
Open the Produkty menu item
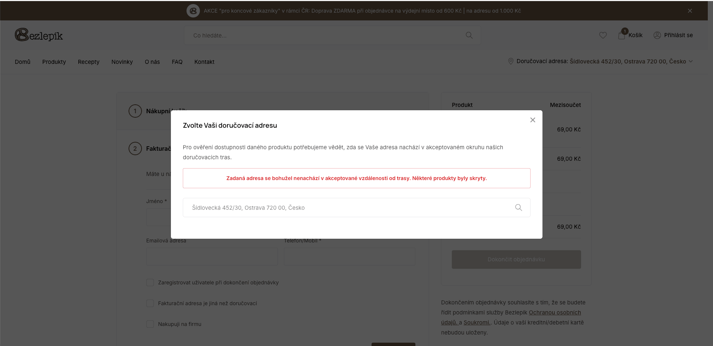pyautogui.click(x=54, y=62)
